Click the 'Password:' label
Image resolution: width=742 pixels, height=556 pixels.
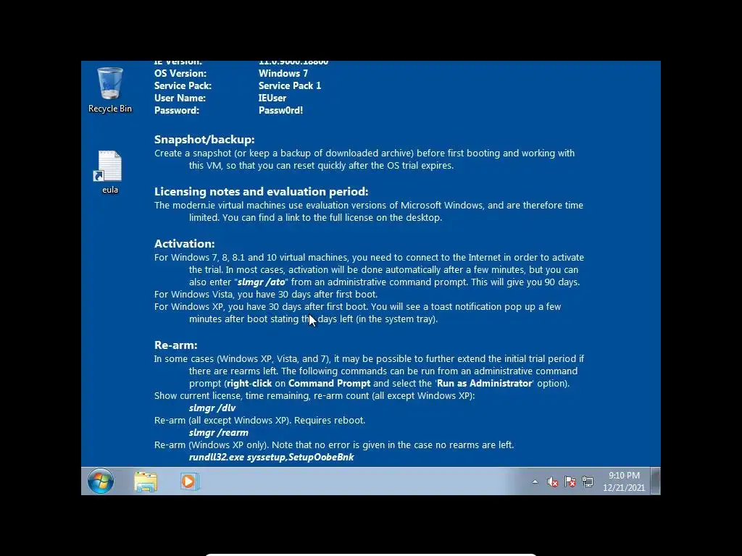[x=177, y=110]
